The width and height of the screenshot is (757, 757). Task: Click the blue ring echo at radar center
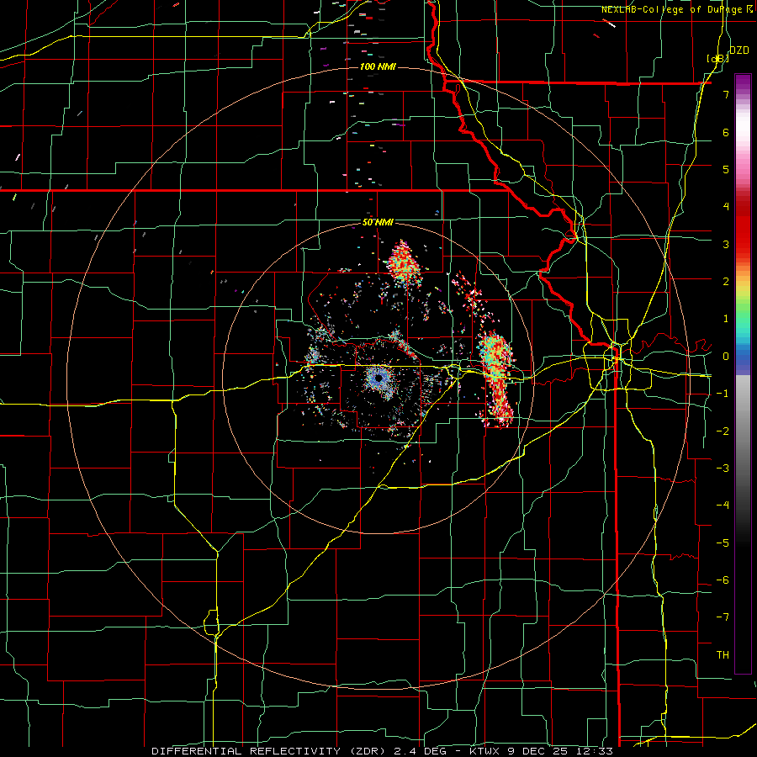click(379, 378)
